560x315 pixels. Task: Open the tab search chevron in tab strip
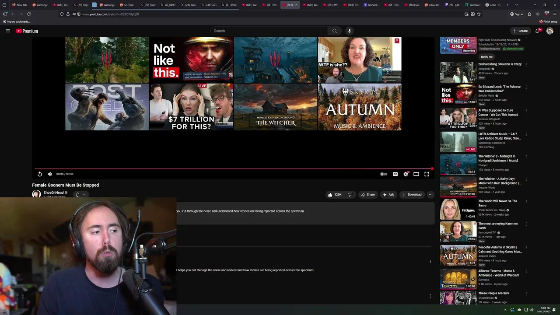point(517,5)
